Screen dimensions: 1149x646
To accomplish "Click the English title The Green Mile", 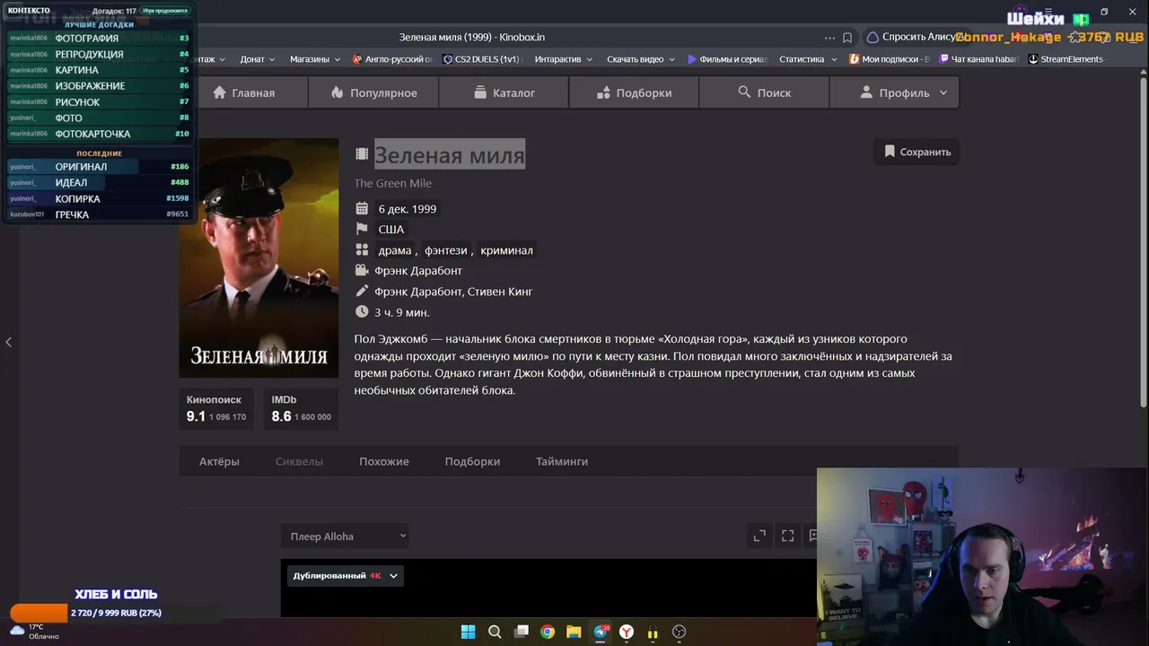I will pos(393,183).
